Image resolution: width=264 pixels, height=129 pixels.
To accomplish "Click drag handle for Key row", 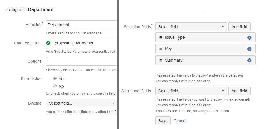I will tap(161, 49).
